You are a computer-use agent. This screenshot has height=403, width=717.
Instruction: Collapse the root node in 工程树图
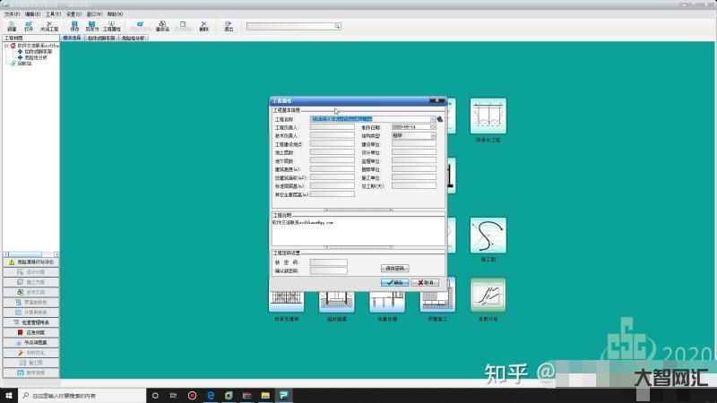(x=6, y=45)
